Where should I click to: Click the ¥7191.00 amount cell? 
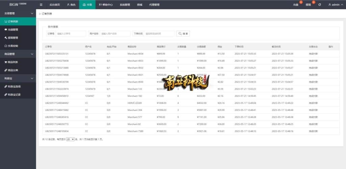coord(202,117)
